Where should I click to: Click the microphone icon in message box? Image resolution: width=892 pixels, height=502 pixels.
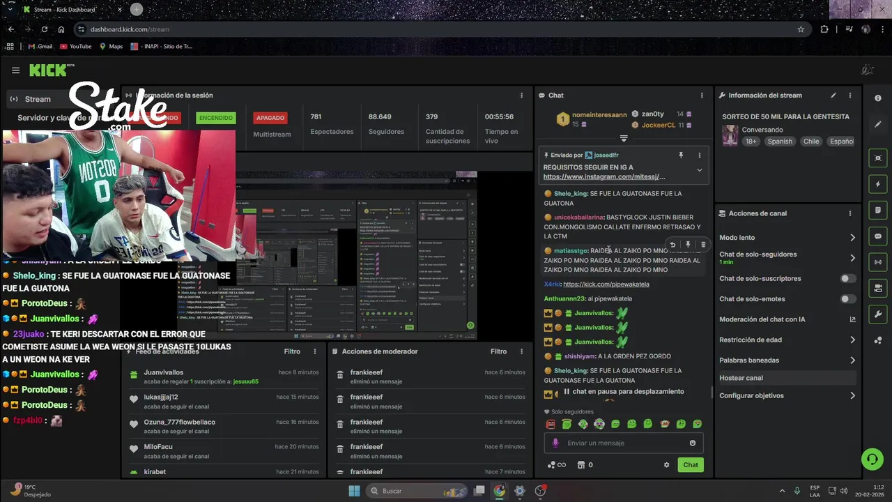coord(555,443)
